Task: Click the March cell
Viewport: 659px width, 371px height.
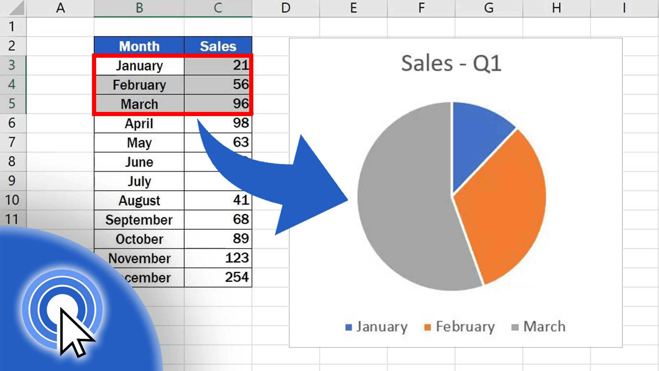Action: tap(139, 104)
